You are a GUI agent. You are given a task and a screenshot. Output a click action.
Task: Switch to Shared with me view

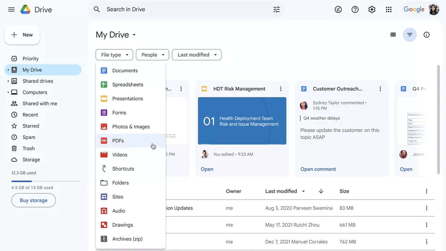(40, 103)
